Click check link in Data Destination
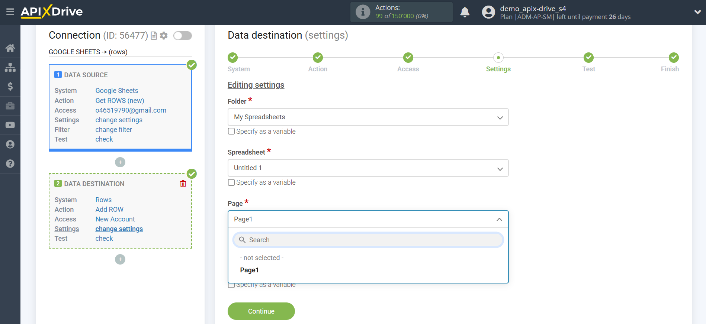This screenshot has width=706, height=324. (104, 239)
